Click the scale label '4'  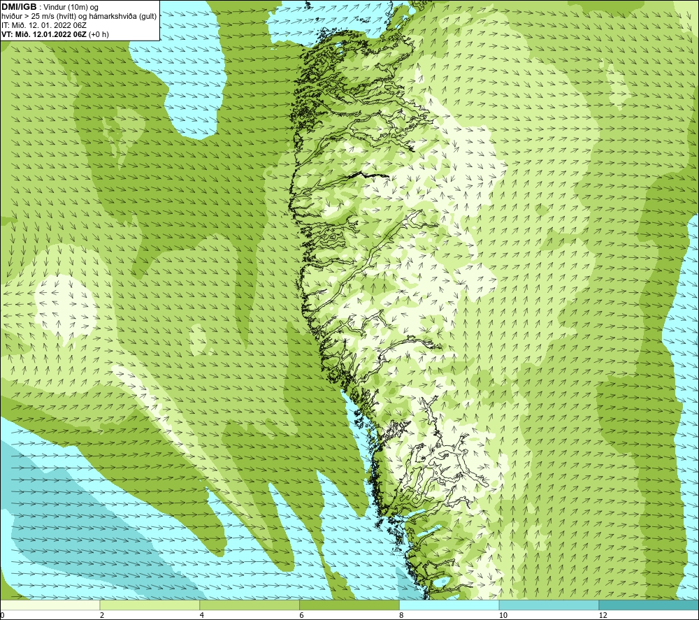coord(202,616)
